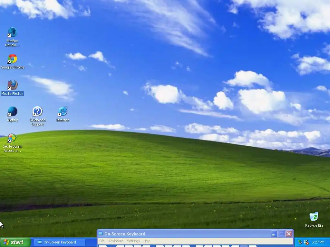This screenshot has height=247, width=330.
Task: Select the Recycle Bin icon
Action: coord(314,220)
